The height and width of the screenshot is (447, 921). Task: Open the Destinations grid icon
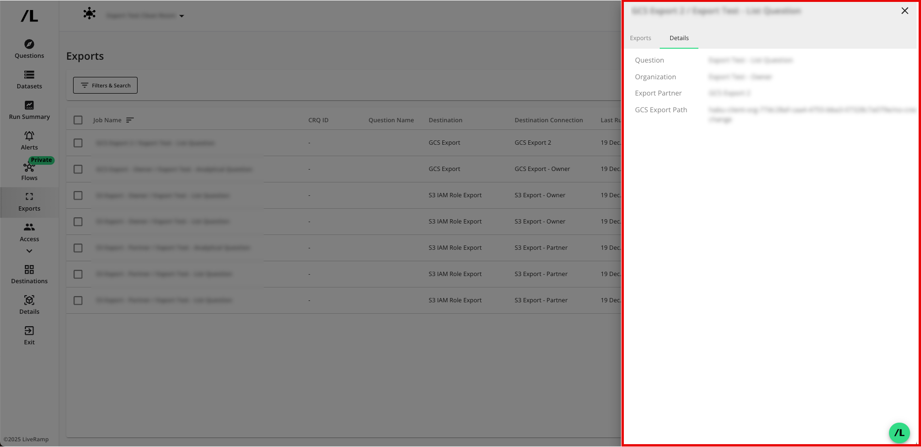pyautogui.click(x=29, y=270)
